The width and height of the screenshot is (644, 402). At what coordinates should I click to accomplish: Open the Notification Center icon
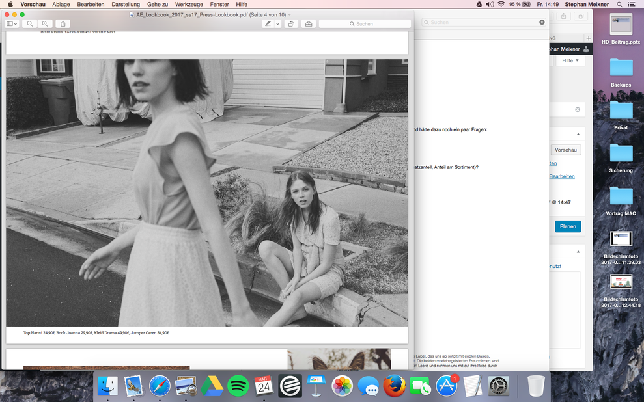click(x=632, y=4)
